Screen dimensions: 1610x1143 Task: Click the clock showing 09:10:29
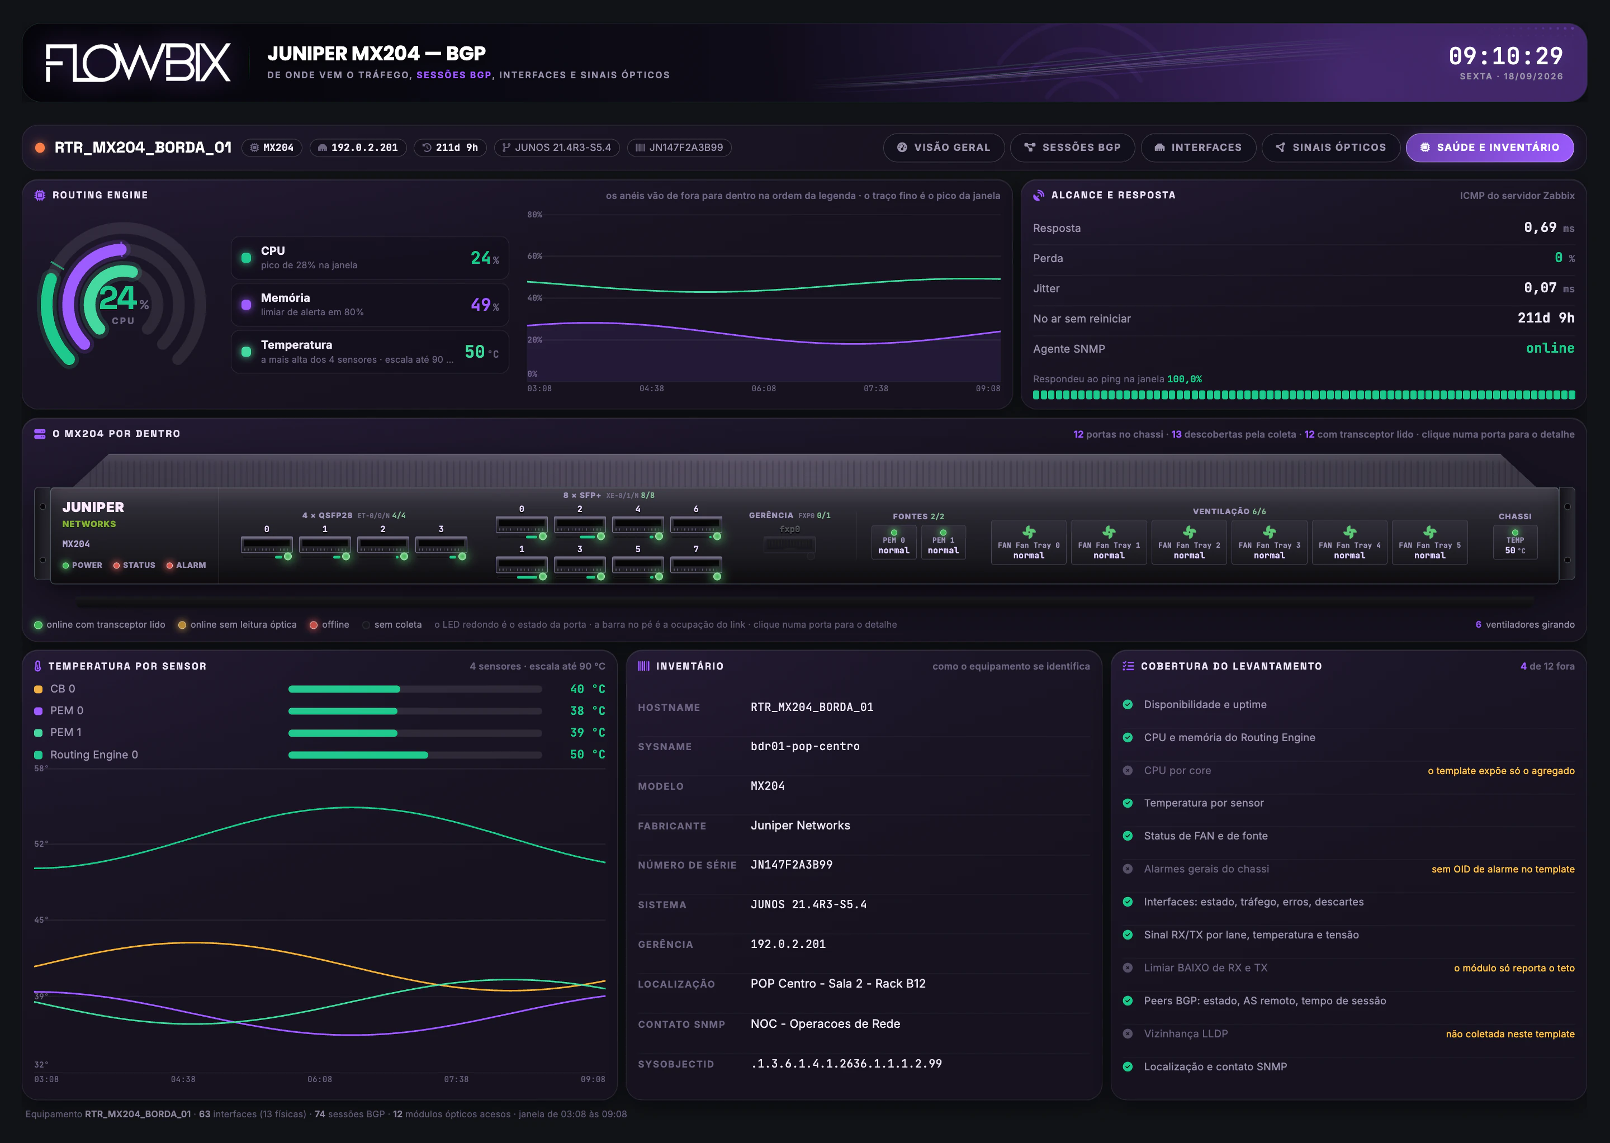pos(1505,55)
